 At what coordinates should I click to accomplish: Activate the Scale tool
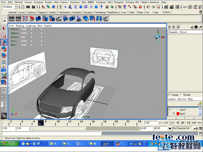[x=4, y=55]
